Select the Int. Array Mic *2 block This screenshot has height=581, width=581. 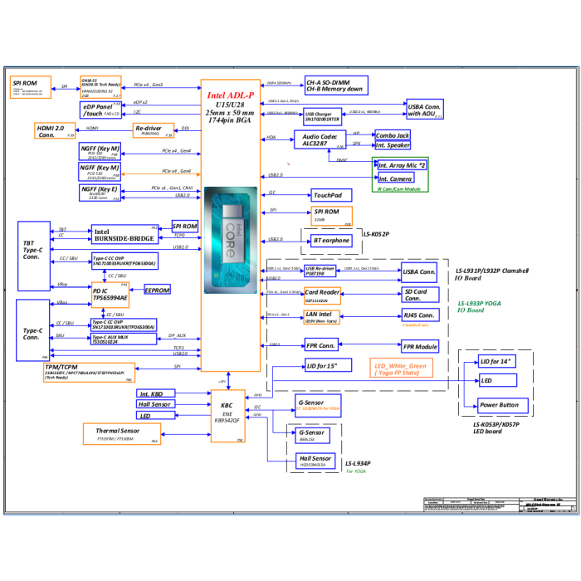(403, 165)
